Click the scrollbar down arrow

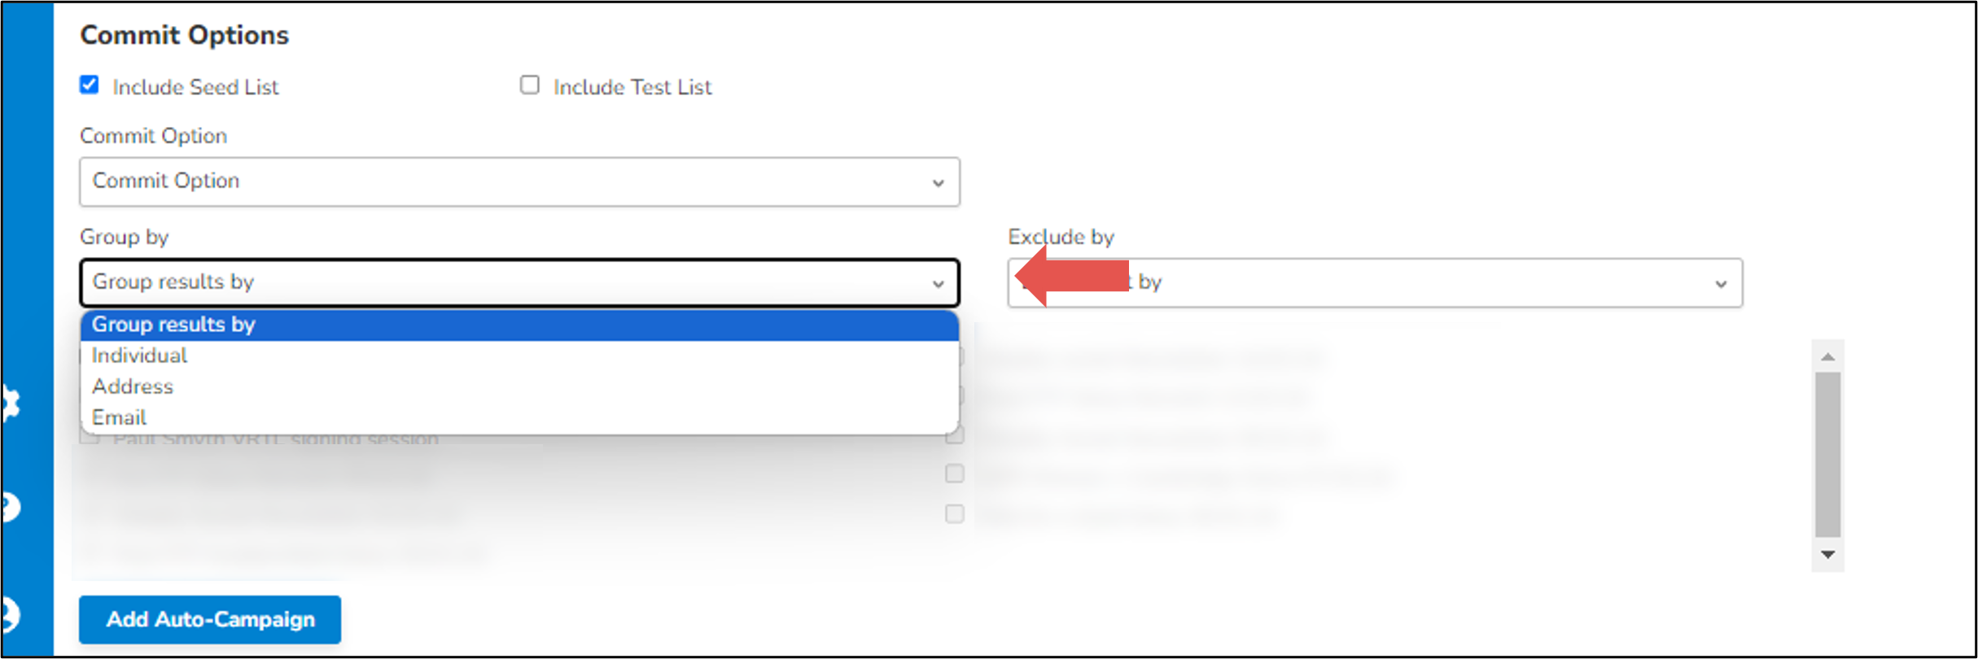[1827, 555]
